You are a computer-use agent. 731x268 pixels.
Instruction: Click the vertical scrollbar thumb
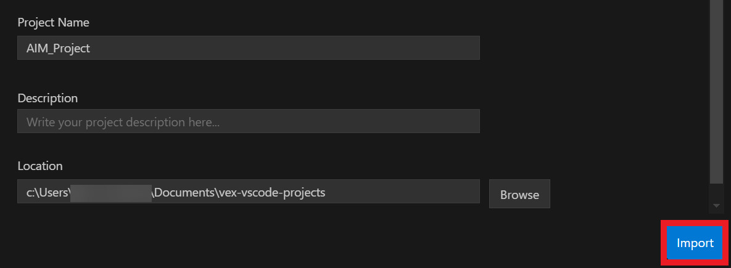pyautogui.click(x=716, y=92)
